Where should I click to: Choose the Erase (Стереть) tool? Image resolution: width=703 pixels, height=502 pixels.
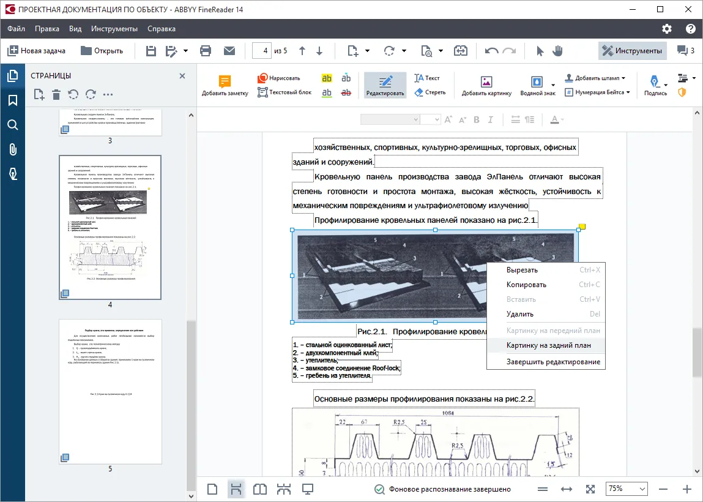click(430, 92)
